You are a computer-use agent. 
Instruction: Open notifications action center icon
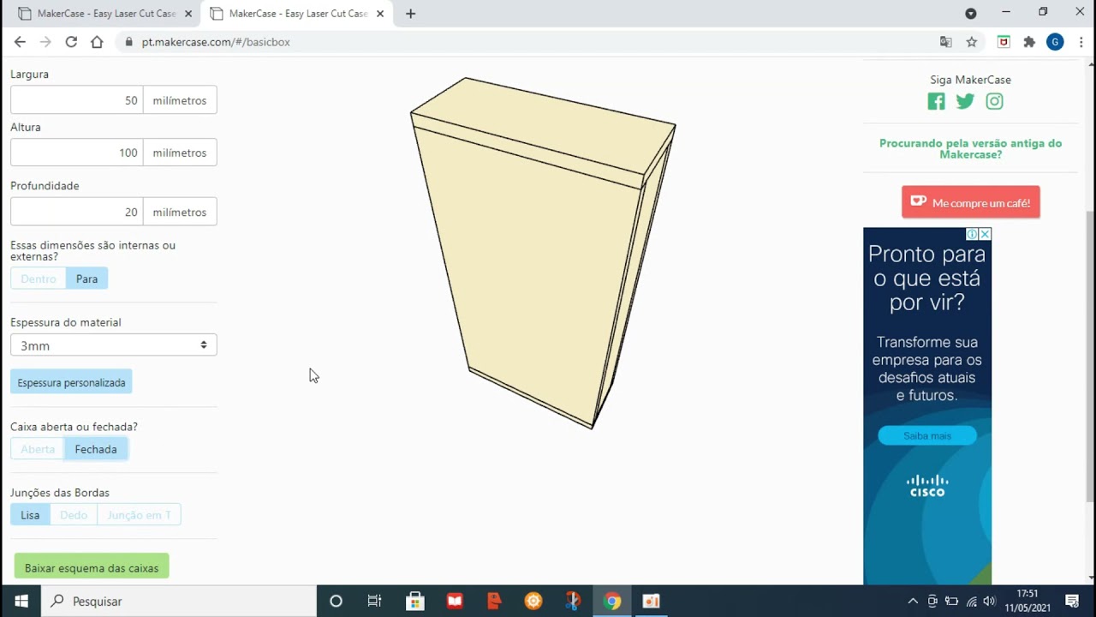coord(1072,601)
